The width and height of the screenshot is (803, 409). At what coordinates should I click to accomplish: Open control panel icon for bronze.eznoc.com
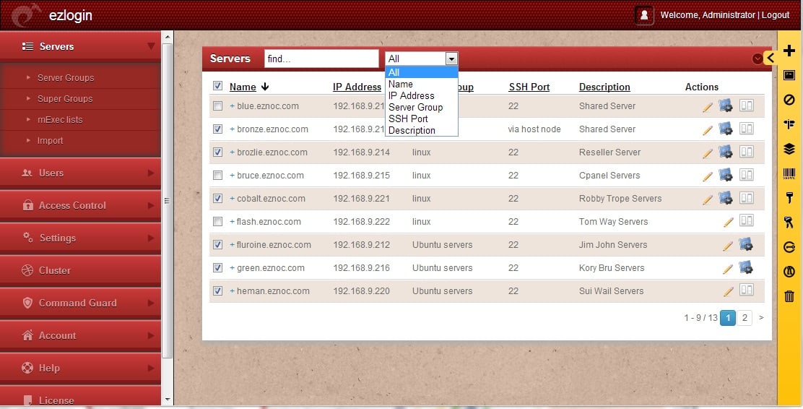tap(726, 129)
